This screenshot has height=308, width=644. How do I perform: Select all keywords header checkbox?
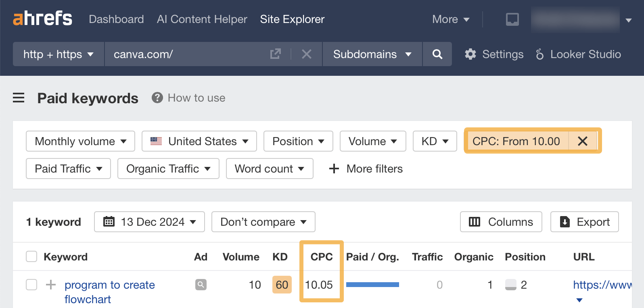tap(31, 256)
